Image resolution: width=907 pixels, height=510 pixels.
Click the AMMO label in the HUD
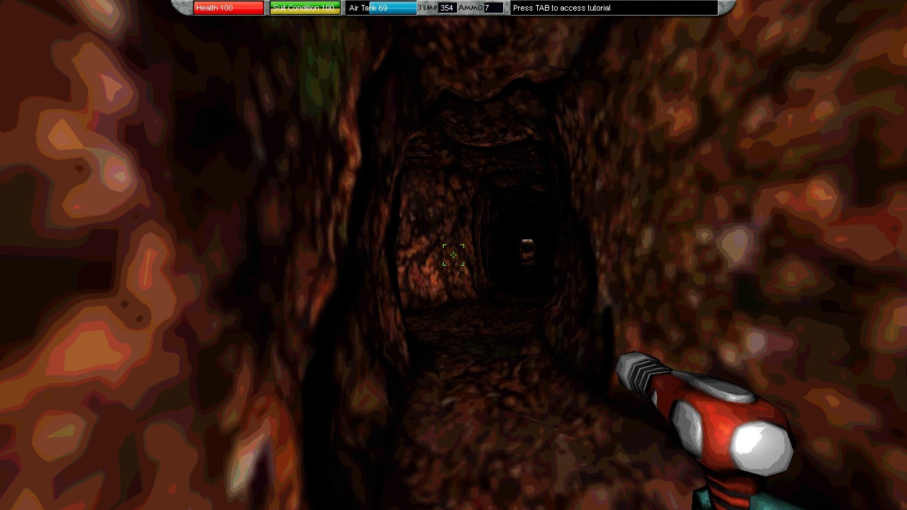pos(471,8)
